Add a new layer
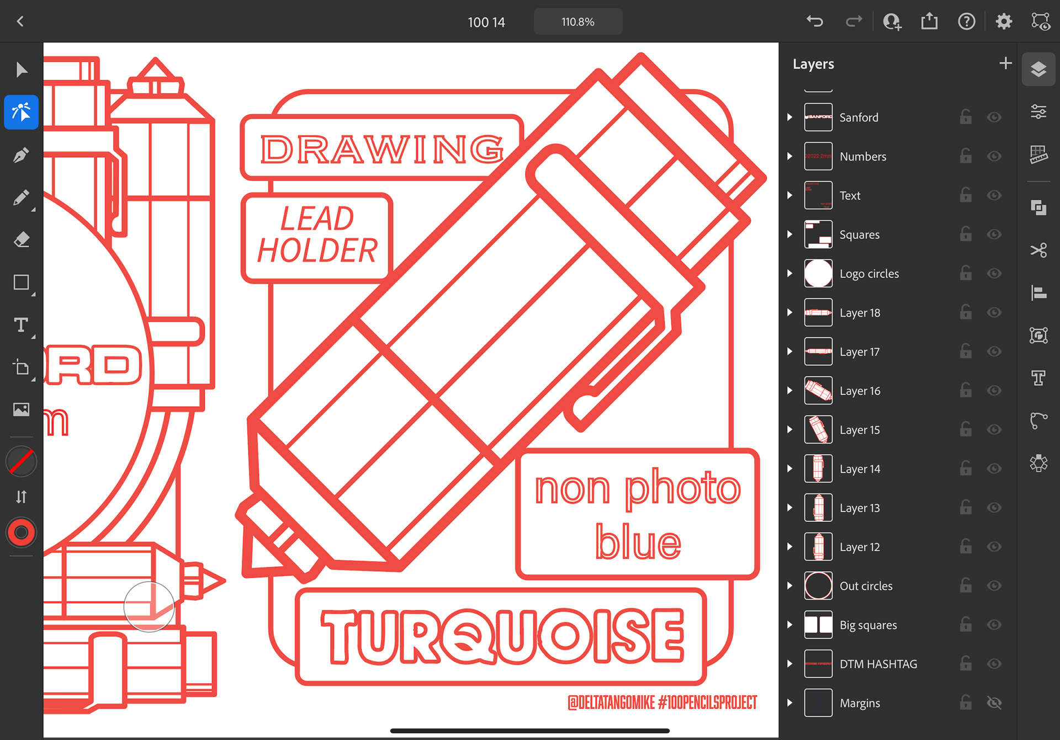The width and height of the screenshot is (1060, 740). click(x=1005, y=63)
